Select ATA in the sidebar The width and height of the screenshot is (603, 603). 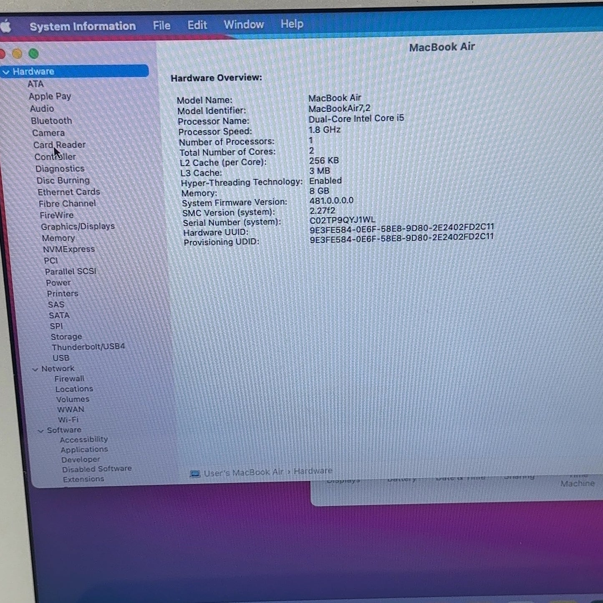pos(35,84)
